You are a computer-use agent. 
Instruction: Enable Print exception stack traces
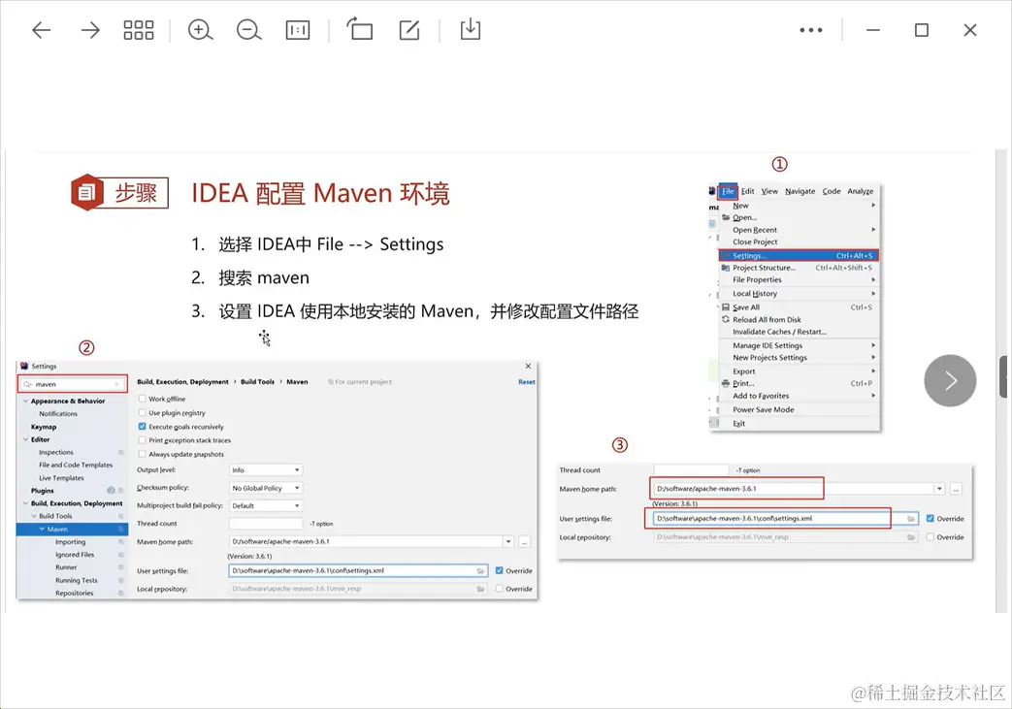142,440
